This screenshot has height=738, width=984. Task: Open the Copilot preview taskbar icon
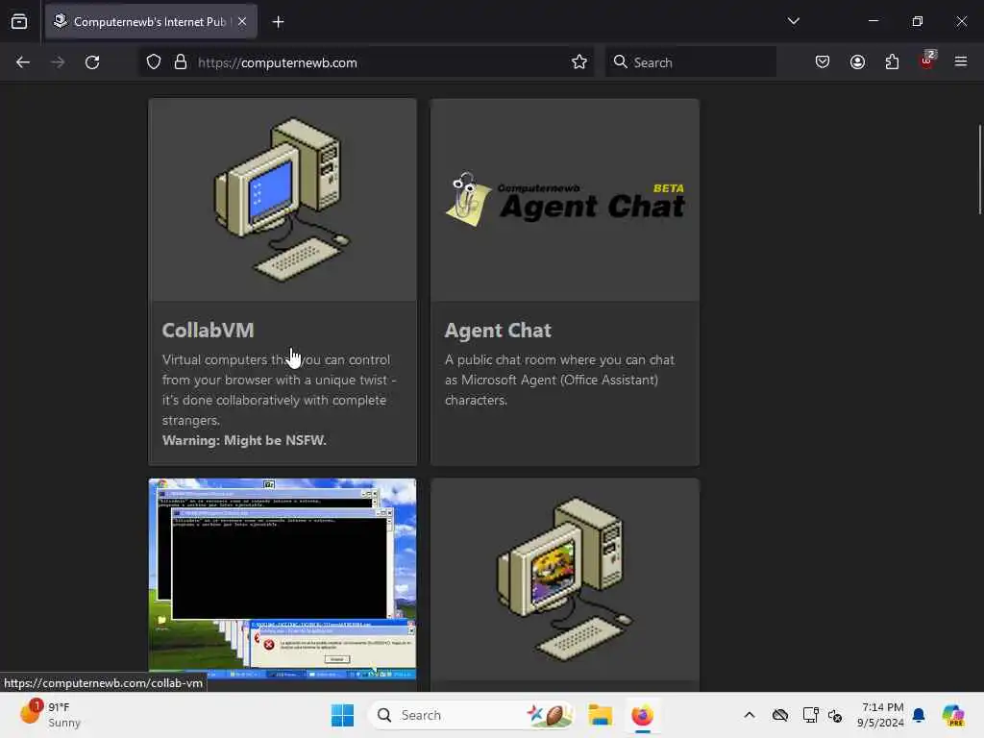pos(952,715)
